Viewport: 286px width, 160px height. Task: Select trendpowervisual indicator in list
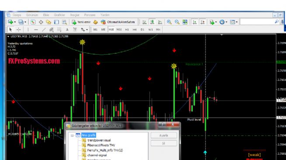pos(99,140)
